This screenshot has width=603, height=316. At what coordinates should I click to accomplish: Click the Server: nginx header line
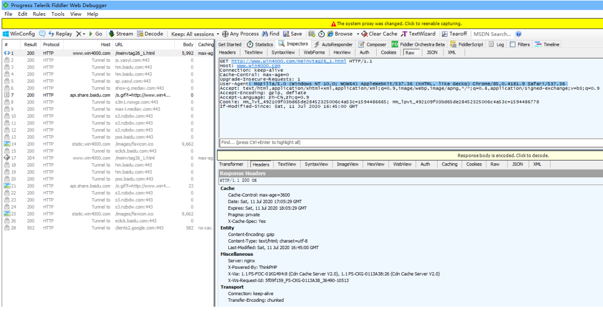pos(242,261)
